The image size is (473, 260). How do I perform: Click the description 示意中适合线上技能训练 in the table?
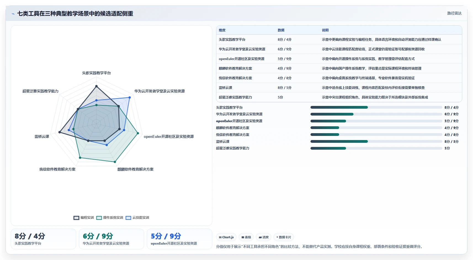pos(373,88)
